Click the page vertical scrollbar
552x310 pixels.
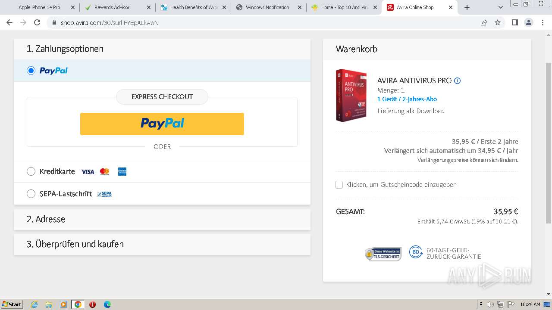coord(549,143)
